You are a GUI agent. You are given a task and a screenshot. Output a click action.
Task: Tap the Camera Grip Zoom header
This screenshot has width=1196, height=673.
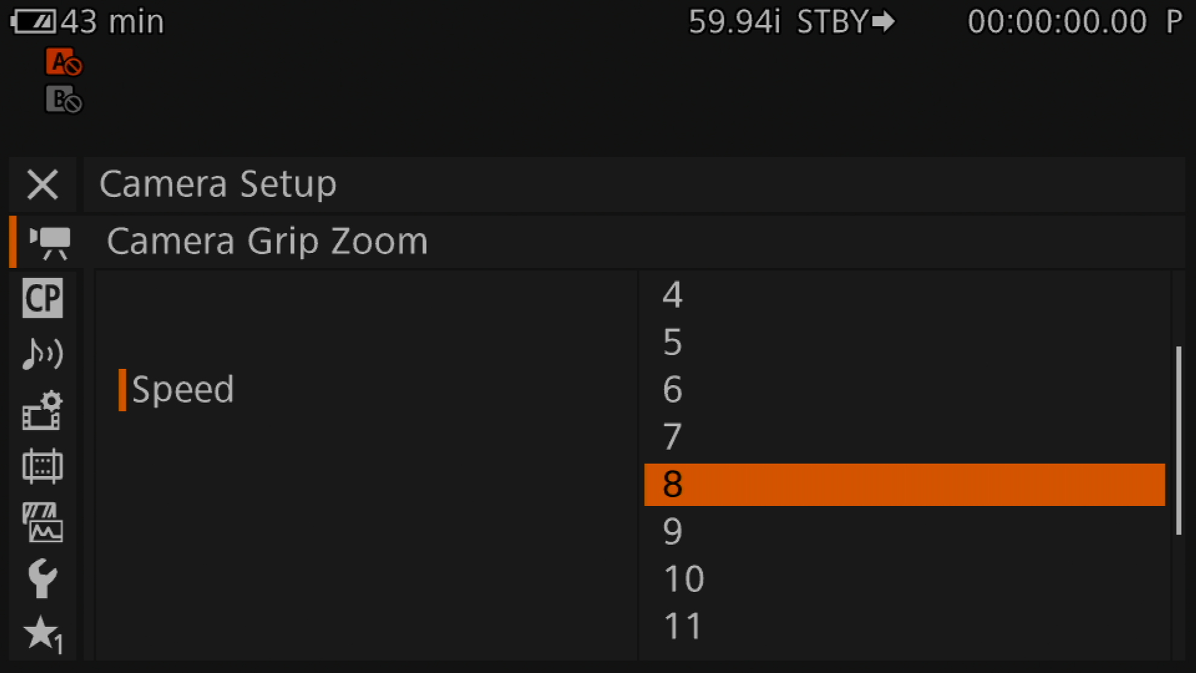267,242
